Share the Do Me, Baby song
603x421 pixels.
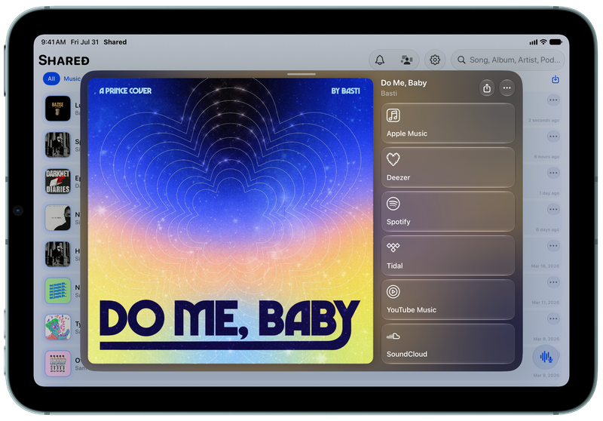(x=487, y=88)
